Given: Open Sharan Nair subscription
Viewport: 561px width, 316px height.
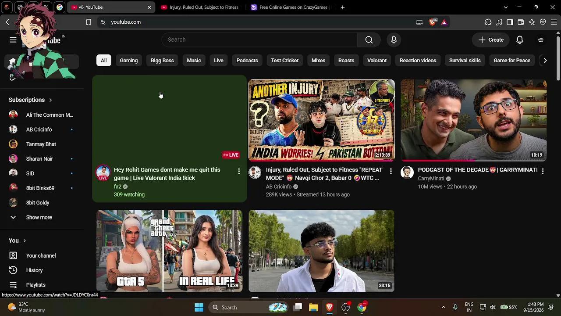Looking at the screenshot, I should 42,159.
